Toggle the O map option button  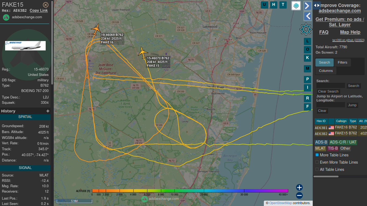click(x=307, y=49)
